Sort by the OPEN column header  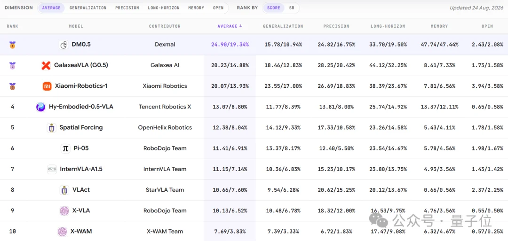click(487, 26)
